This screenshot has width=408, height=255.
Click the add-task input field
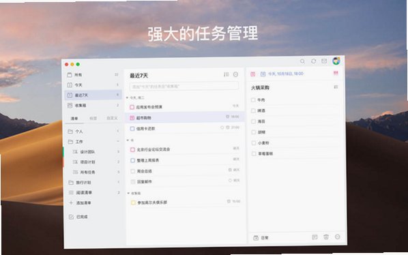click(184, 87)
